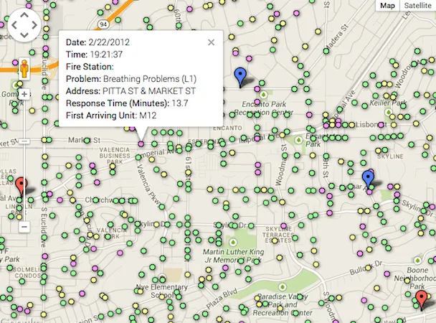Click the 'Valencia Pkwy' street label

151,187
